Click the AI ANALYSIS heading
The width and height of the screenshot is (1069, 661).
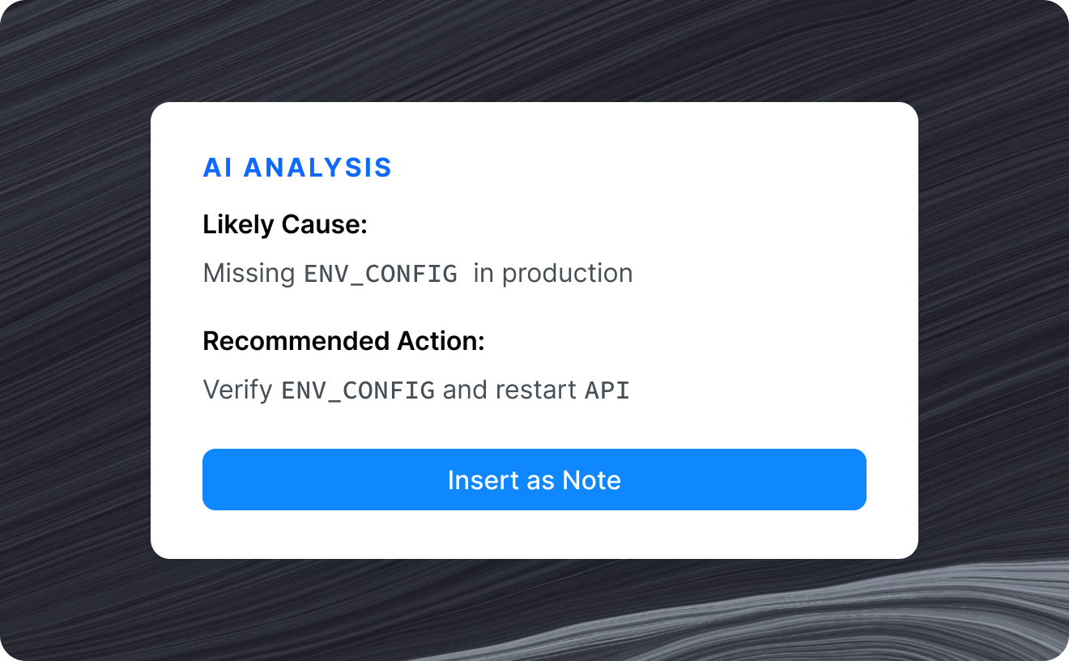[x=297, y=168]
